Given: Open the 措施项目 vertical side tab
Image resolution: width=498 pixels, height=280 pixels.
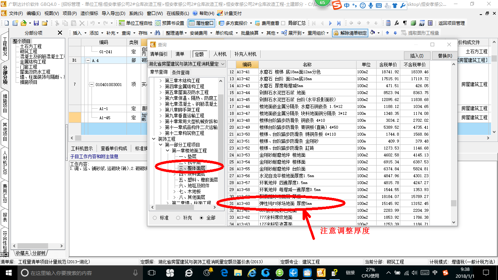Looking at the screenshot, I should coord(5,103).
